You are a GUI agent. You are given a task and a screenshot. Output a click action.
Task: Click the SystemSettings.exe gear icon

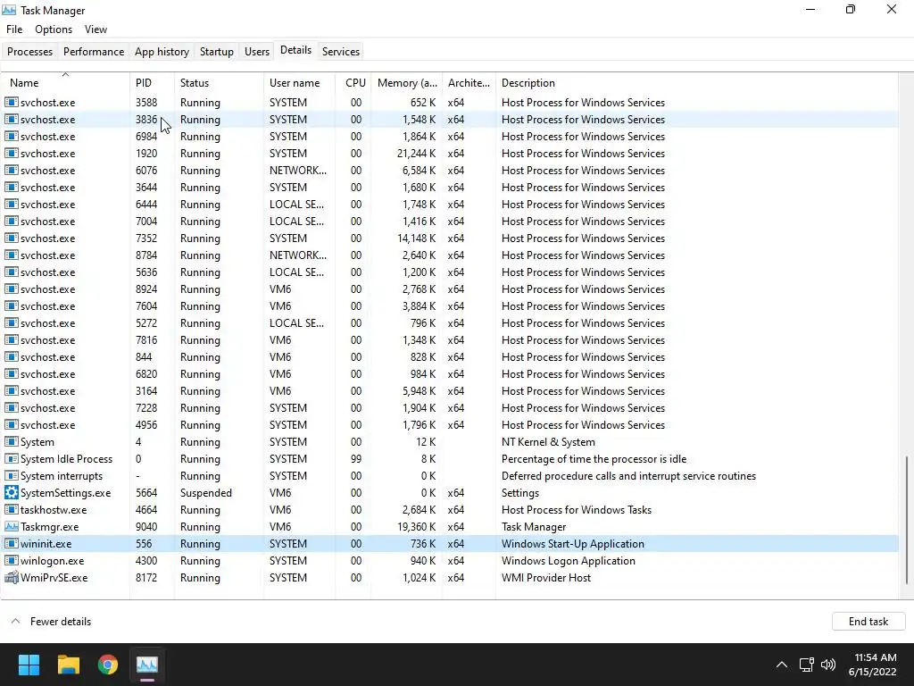11,493
